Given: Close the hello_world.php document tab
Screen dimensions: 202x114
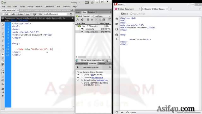Looking at the screenshot, I should (x=18, y=10).
